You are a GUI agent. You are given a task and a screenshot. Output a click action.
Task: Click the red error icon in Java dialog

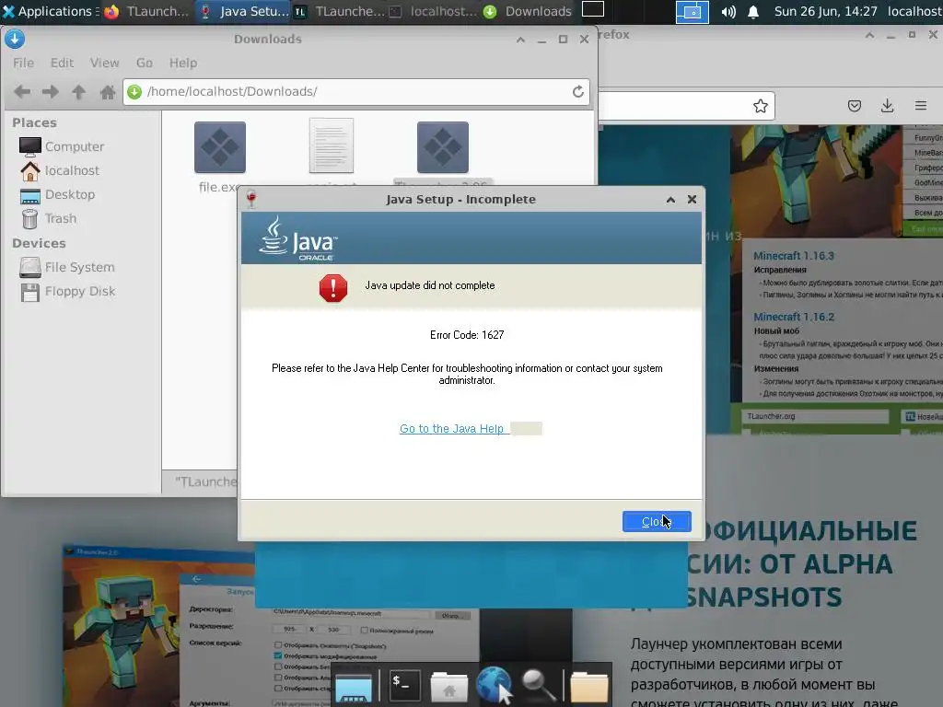click(x=333, y=287)
